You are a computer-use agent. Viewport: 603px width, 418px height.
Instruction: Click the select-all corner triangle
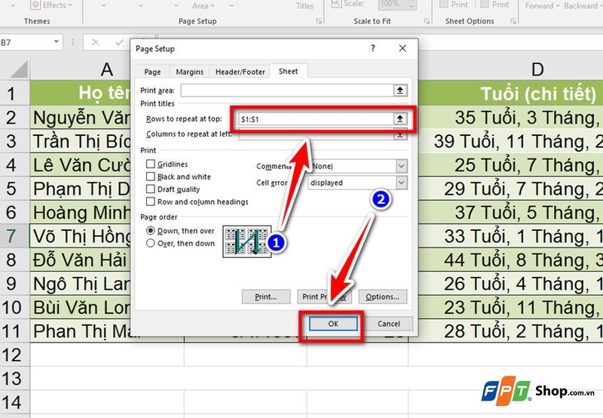point(20,69)
